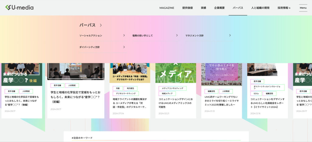
Task: Click the external-link icon beside 採用情報
Action: pyautogui.click(x=289, y=8)
